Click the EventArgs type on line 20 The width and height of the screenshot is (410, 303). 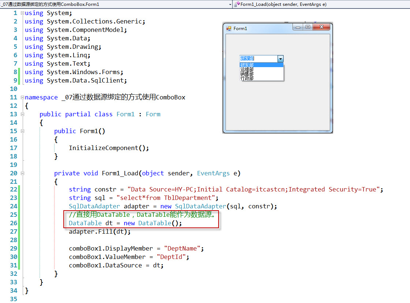pos(213,174)
